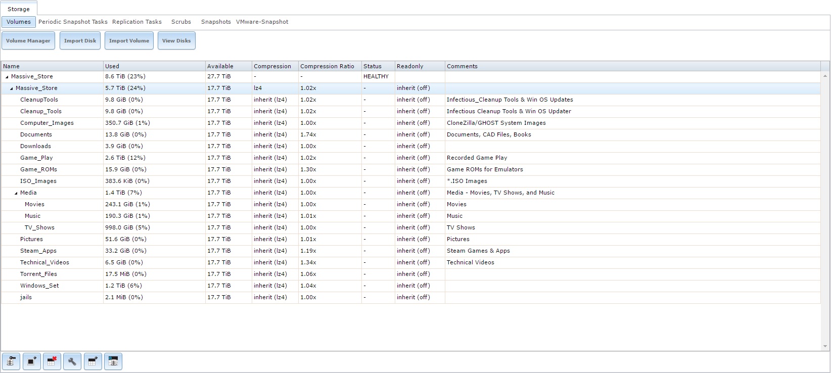
Task: Click the '998.0 GiB (5%)' TV_Shows usage
Action: point(127,228)
